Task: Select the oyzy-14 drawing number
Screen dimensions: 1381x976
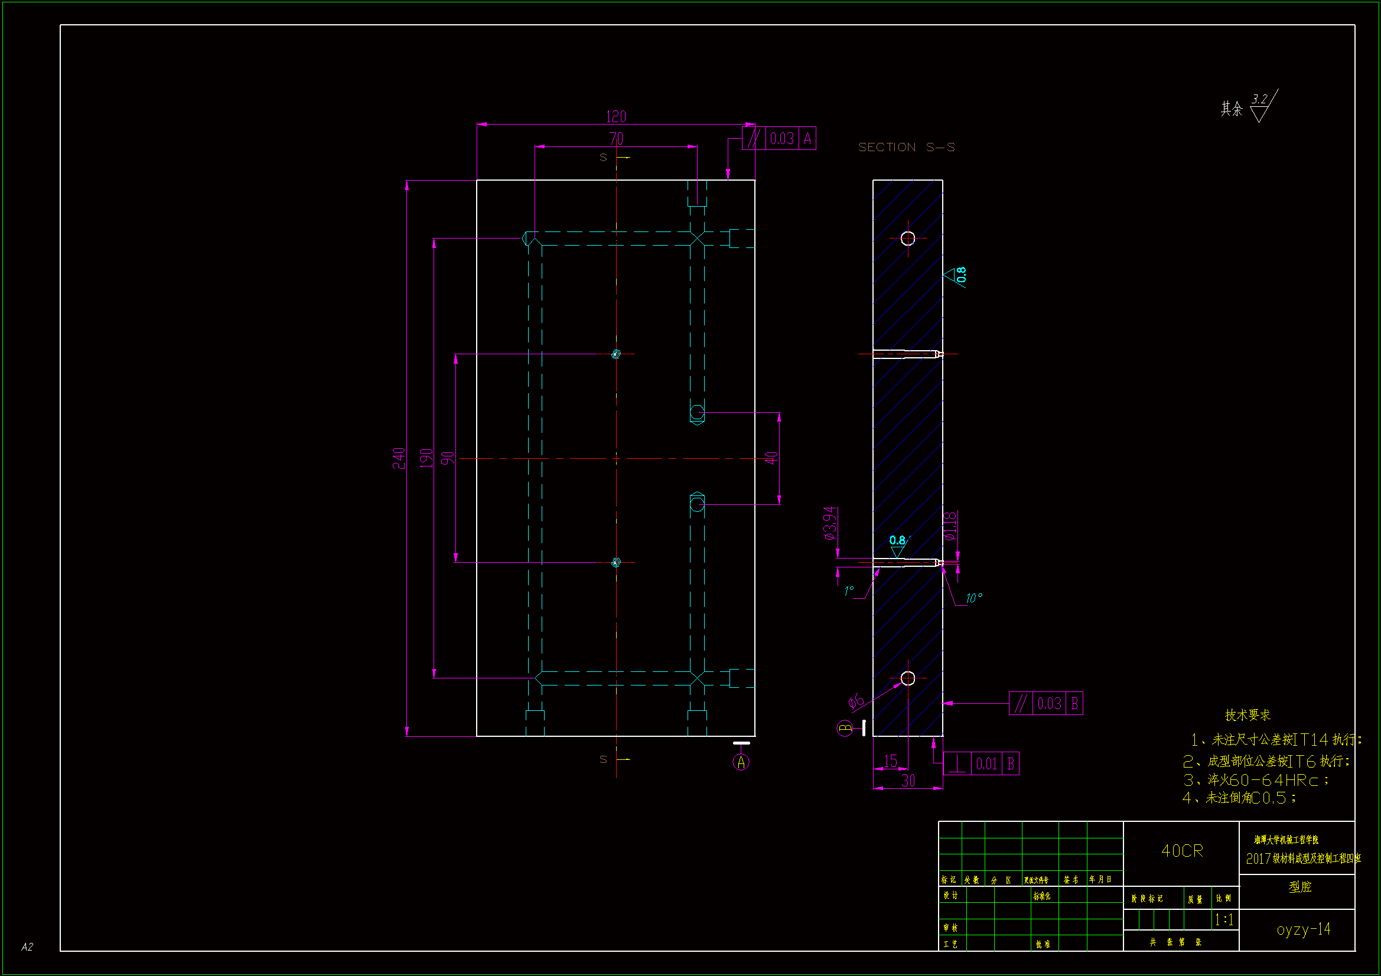Action: point(1303,930)
